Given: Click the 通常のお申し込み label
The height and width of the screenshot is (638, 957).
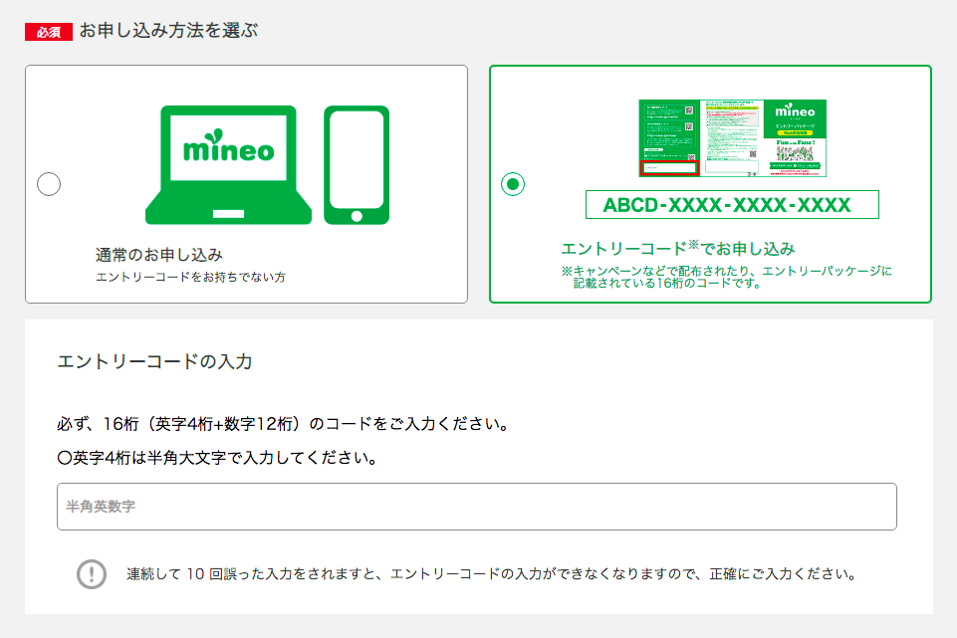Looking at the screenshot, I should coord(158,255).
